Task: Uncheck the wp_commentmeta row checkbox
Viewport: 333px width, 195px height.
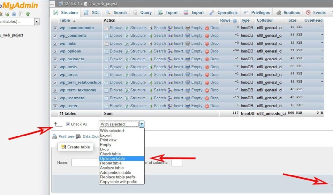Action: [x=55, y=28]
